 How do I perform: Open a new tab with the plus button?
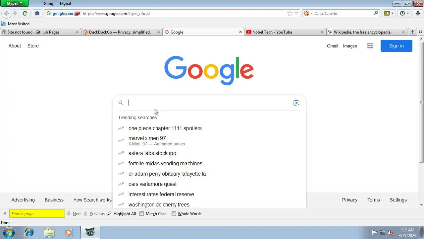[412, 32]
